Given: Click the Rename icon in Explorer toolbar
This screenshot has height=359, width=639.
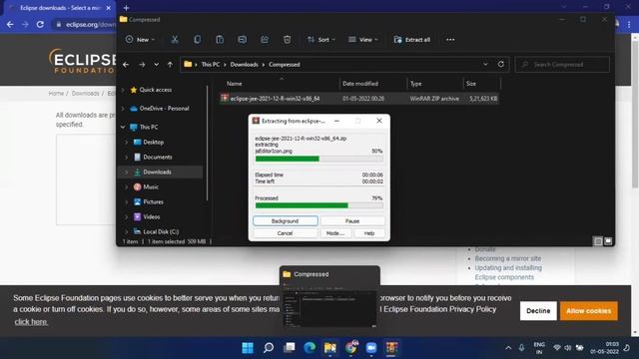Looking at the screenshot, I should click(242, 40).
